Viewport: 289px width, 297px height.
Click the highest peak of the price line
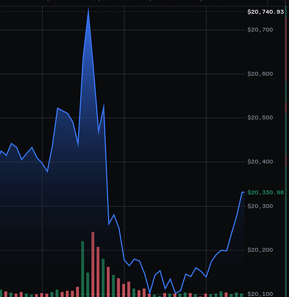88,8
